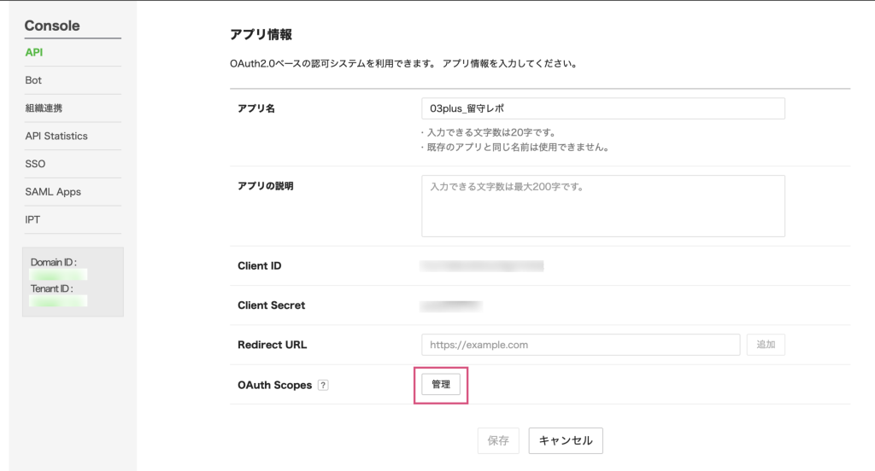Click the Console heading in the sidebar

pos(52,26)
